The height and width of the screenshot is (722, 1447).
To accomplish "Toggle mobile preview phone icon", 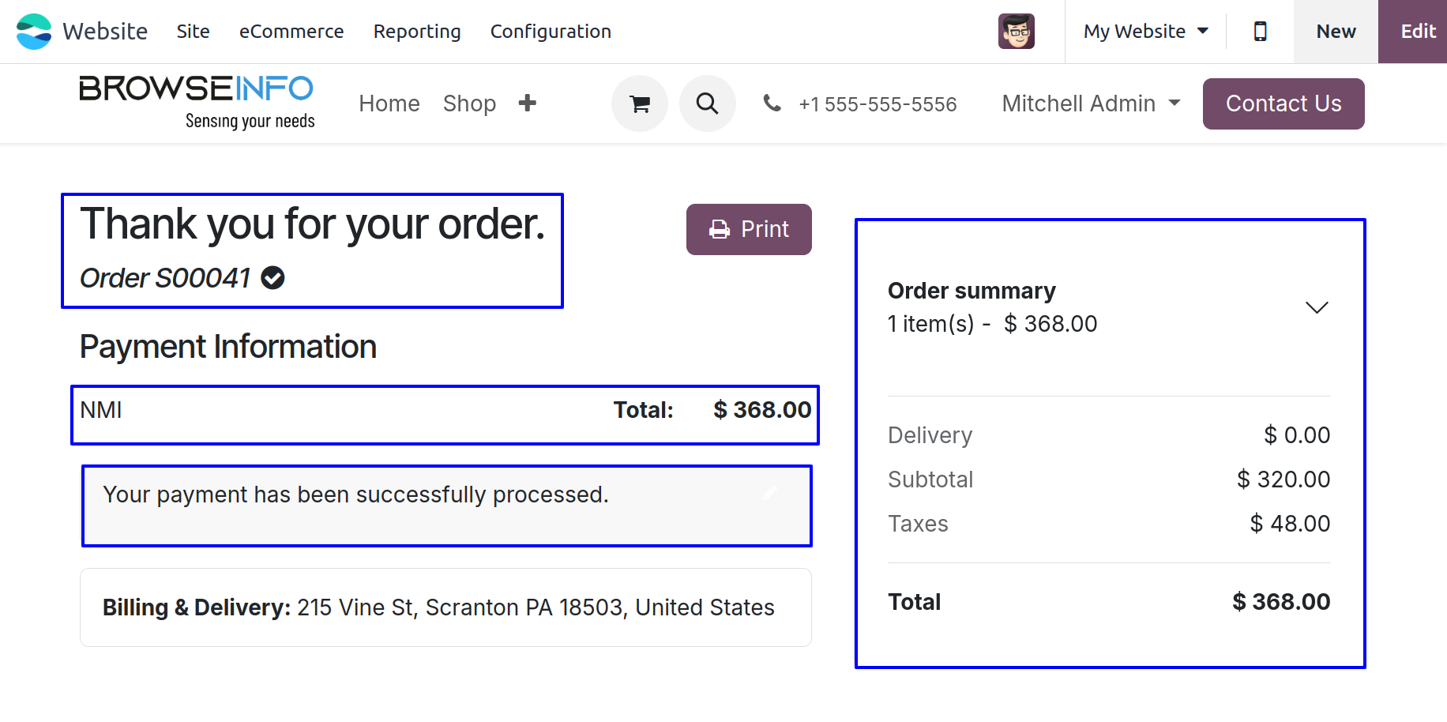I will [x=1261, y=32].
